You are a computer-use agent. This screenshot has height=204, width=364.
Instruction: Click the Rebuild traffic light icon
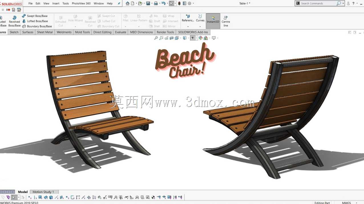(x=179, y=3)
